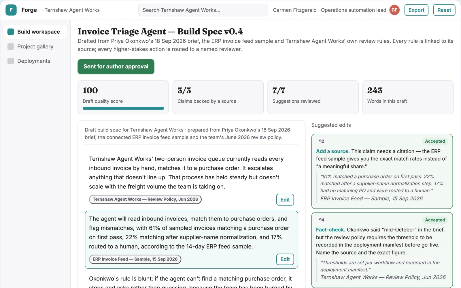
Task: Edit the two-person invoice queue paragraph
Action: point(285,199)
